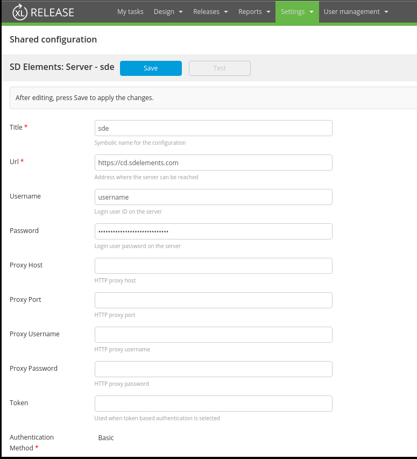The image size is (417, 459).
Task: Open the Authentication Method dropdown showing Basic
Action: click(x=106, y=438)
